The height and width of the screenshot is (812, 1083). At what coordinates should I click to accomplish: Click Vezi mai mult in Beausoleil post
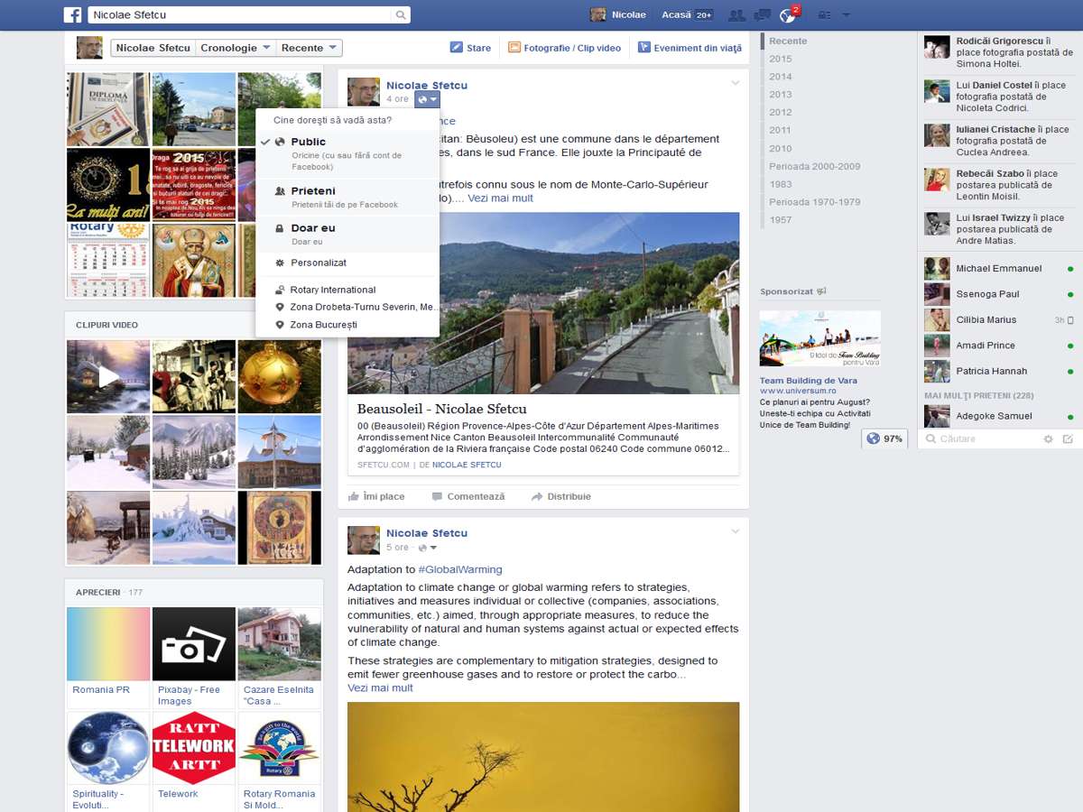(x=500, y=198)
